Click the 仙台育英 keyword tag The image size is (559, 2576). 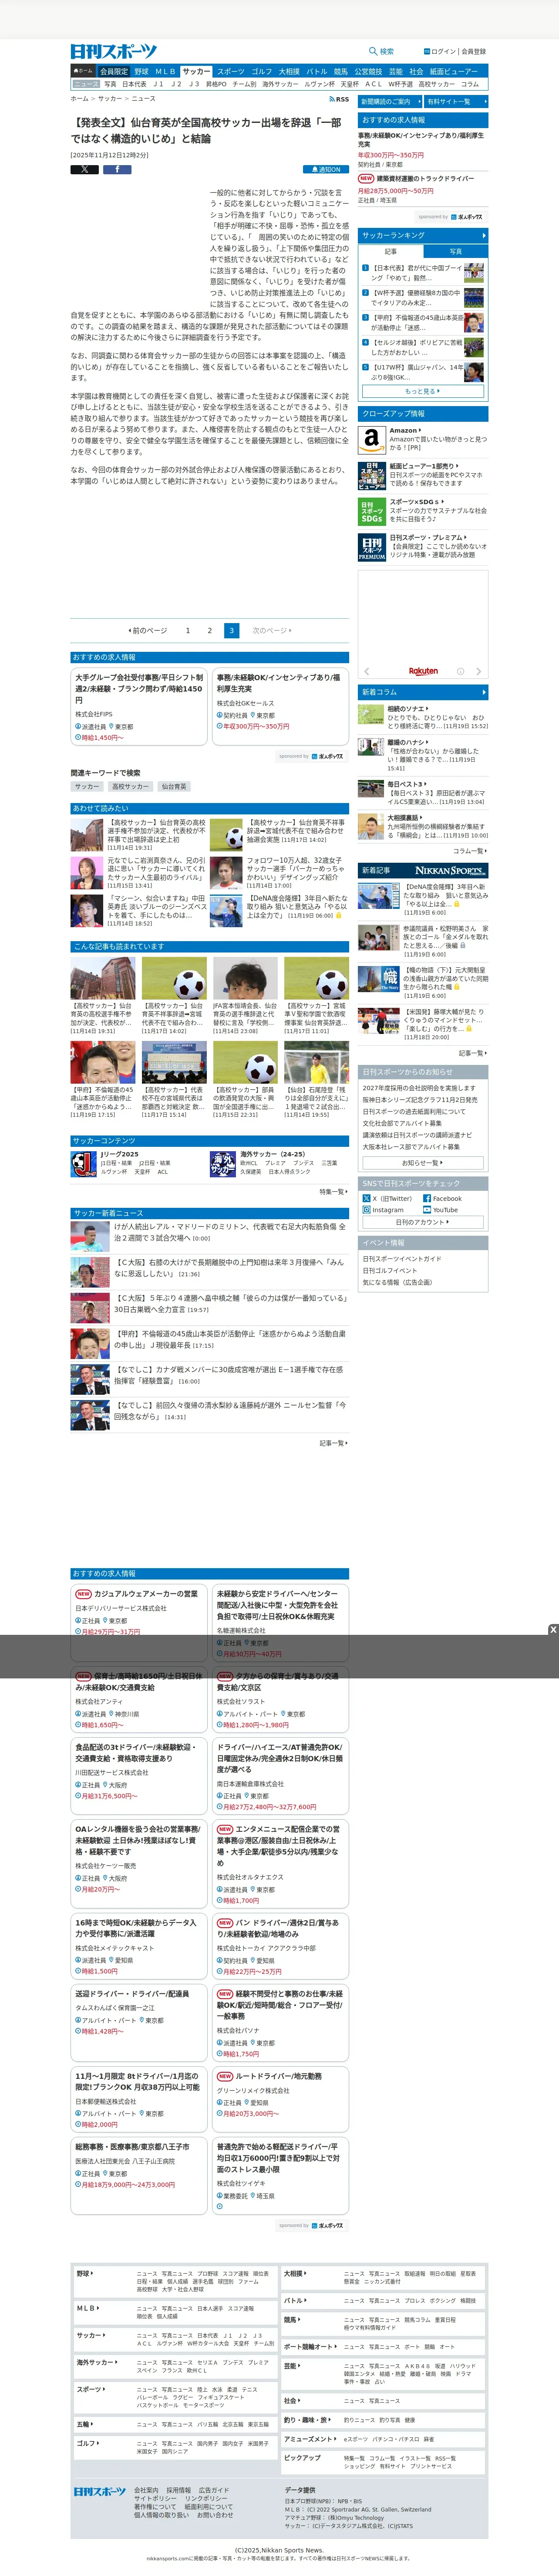[x=174, y=787]
